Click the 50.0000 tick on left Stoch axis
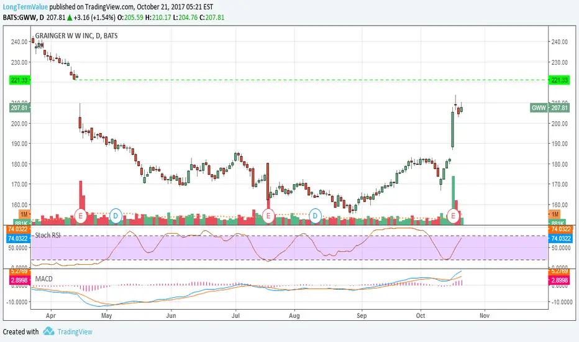 click(18, 247)
